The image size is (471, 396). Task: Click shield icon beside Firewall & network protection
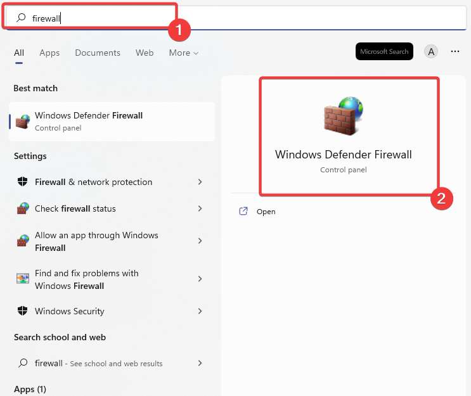(x=23, y=182)
